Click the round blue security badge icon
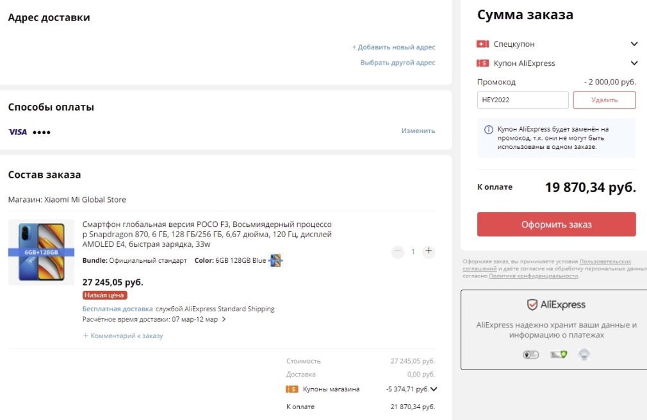Image resolution: width=647 pixels, height=420 pixels. tap(584, 354)
